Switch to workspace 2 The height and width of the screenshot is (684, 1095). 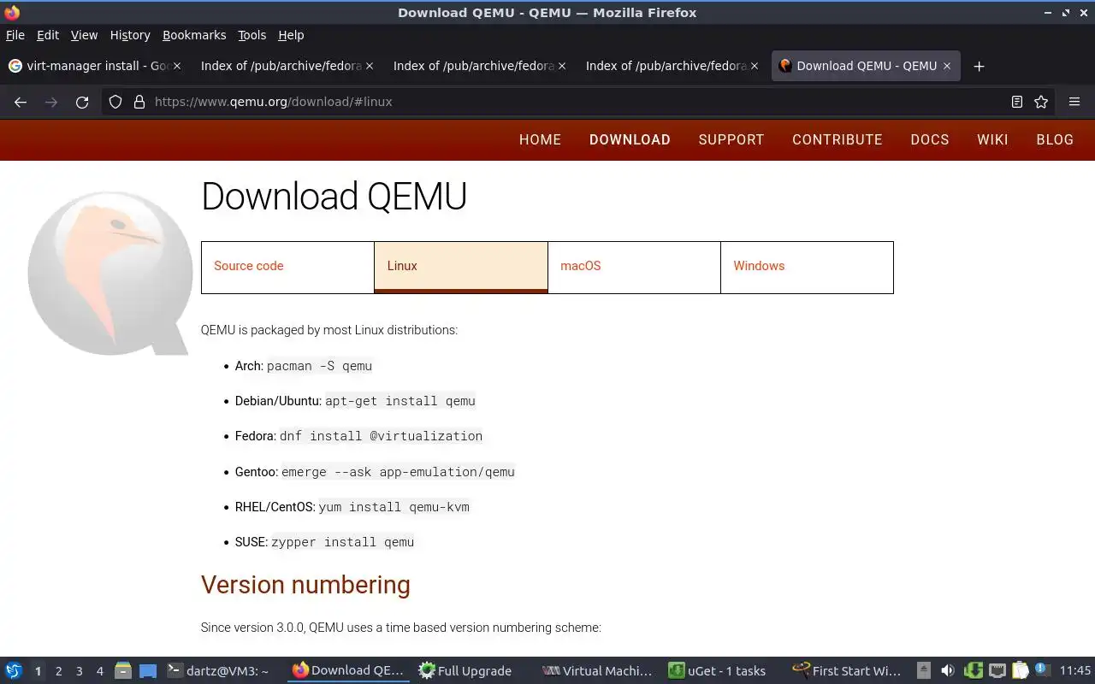[58, 671]
